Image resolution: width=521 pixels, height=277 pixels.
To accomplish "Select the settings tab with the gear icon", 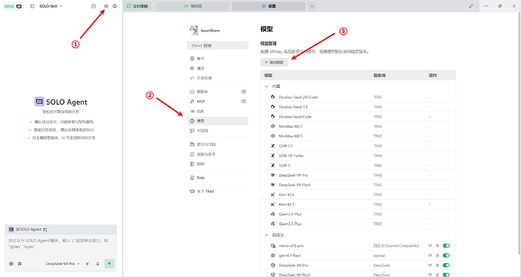I will click(269, 6).
